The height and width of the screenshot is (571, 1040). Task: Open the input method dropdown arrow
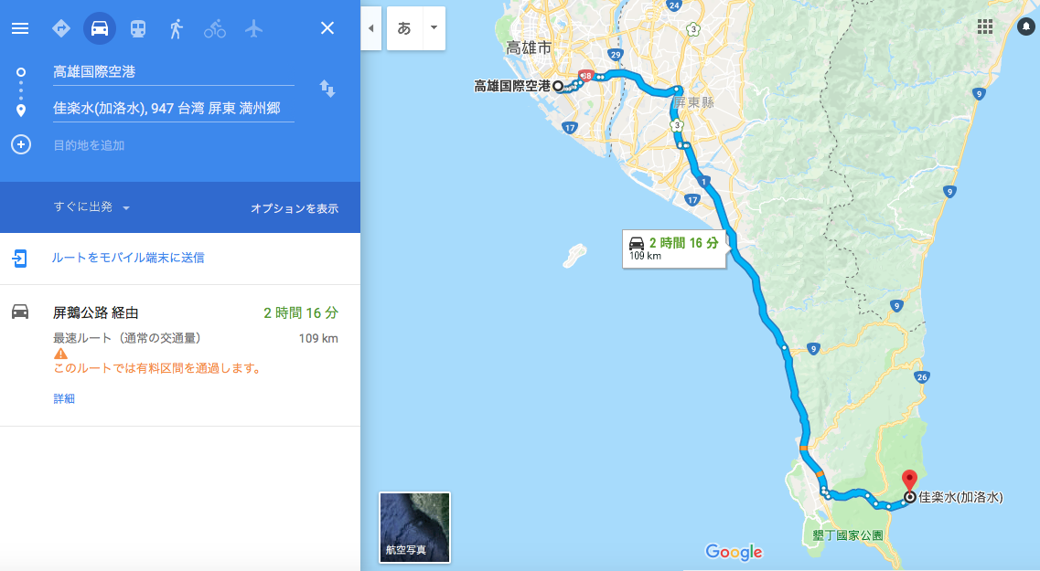[x=434, y=27]
